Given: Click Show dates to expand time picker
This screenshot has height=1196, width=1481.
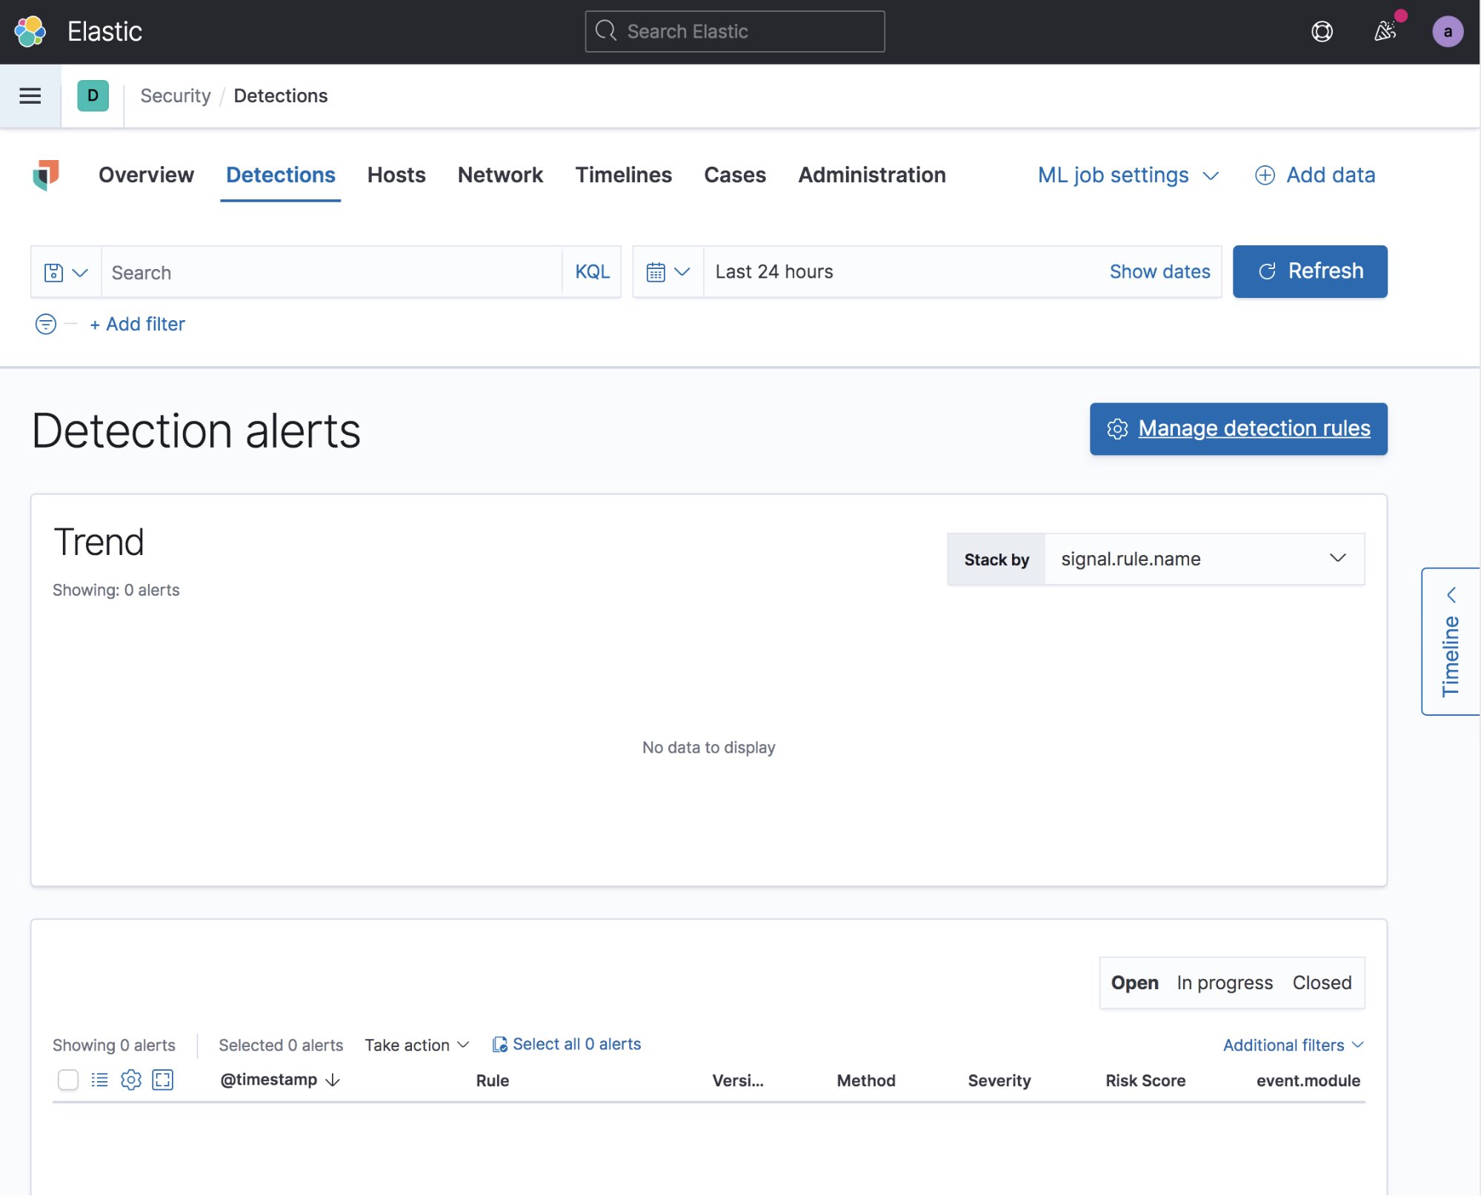Looking at the screenshot, I should 1160,271.
